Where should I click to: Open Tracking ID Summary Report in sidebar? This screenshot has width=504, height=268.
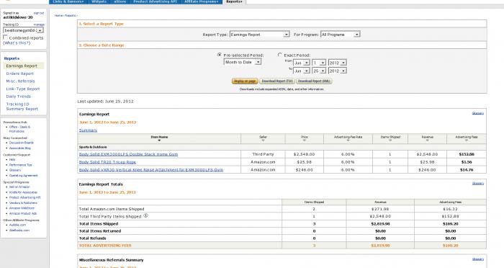pos(22,107)
